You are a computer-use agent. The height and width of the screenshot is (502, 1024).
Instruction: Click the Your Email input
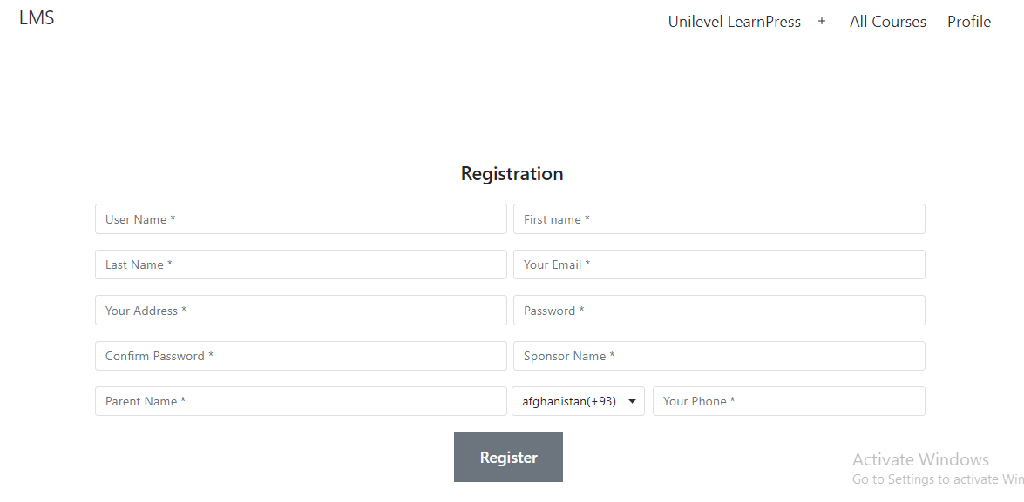point(719,264)
